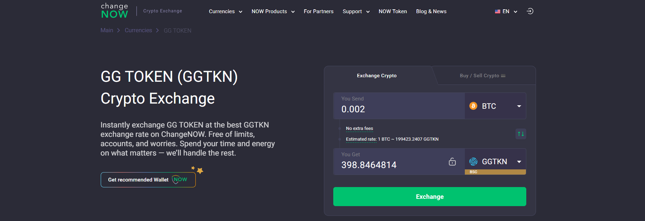The height and width of the screenshot is (221, 645).
Task: Click the GGTKN token icon
Action: tap(473, 161)
